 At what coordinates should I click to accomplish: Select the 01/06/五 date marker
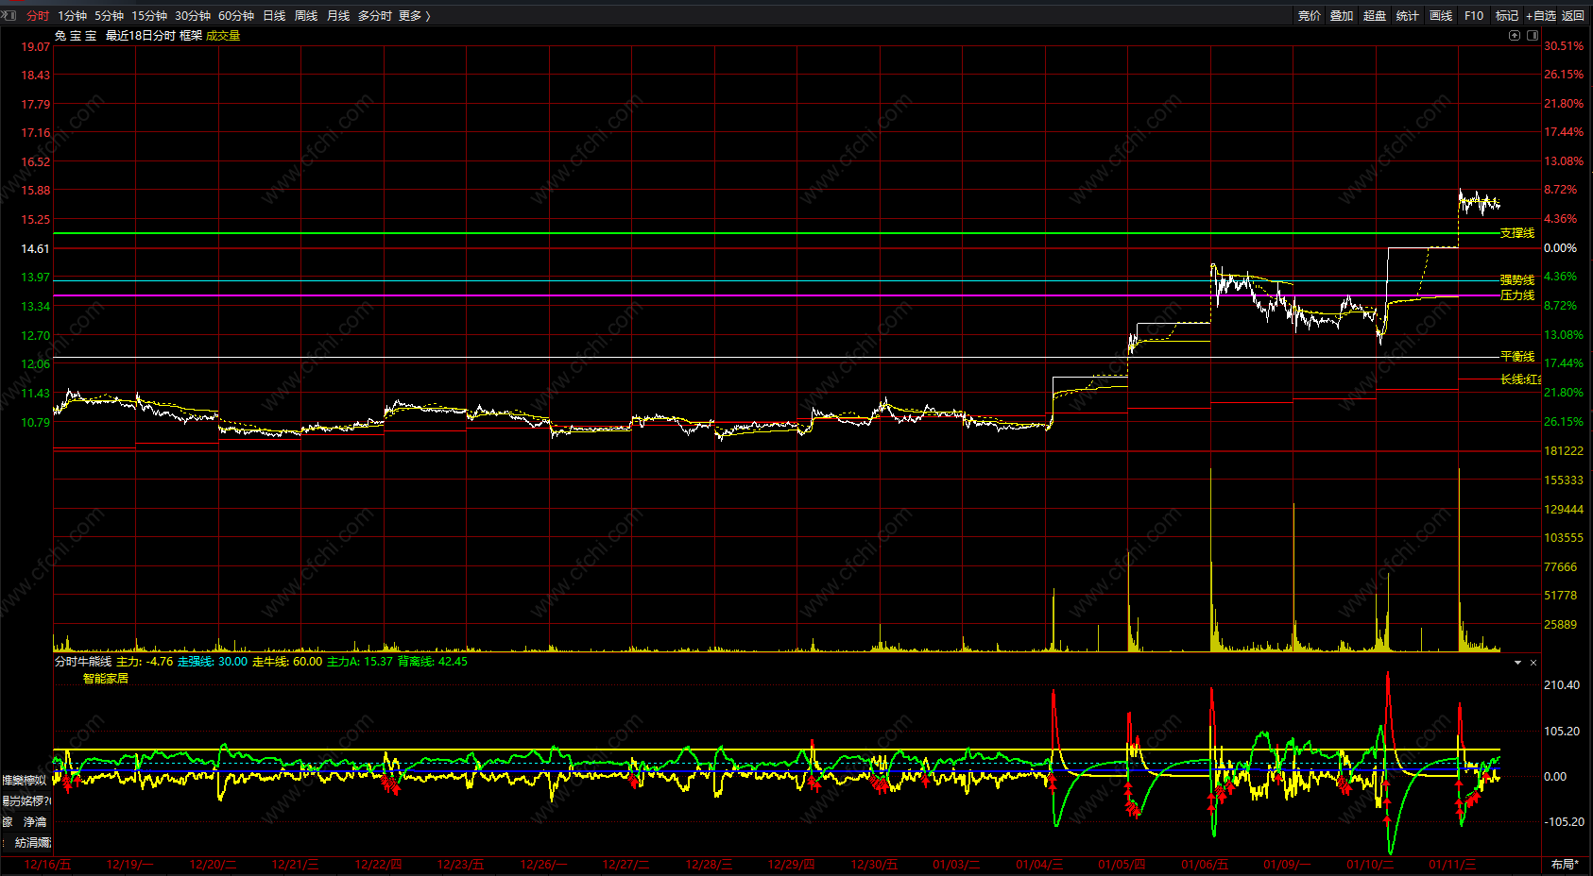[1205, 865]
